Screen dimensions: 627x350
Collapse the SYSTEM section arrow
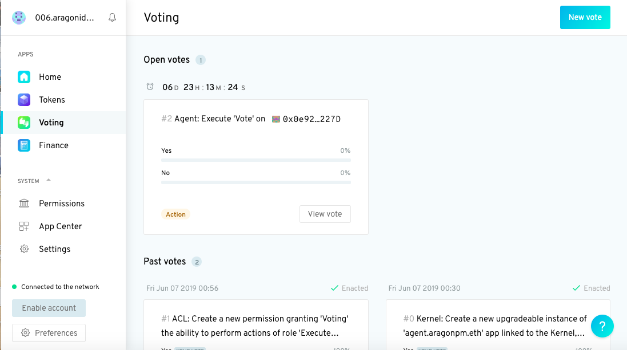(49, 180)
